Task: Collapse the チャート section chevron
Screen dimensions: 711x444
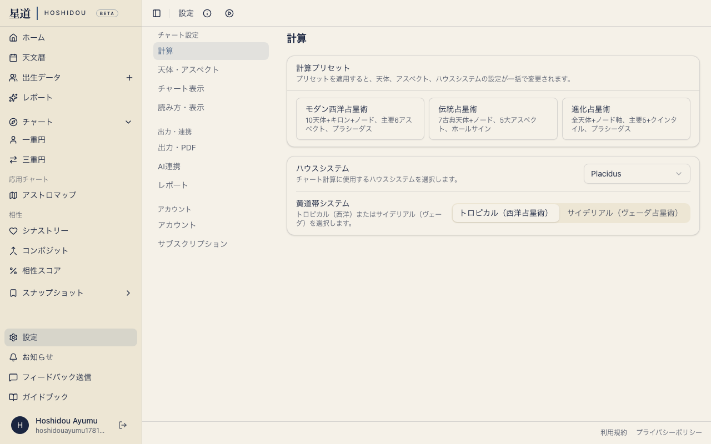Action: coord(128,122)
